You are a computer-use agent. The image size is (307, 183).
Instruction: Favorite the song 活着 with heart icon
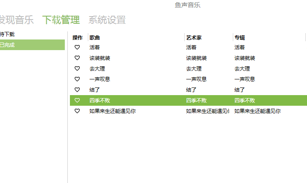pos(77,48)
